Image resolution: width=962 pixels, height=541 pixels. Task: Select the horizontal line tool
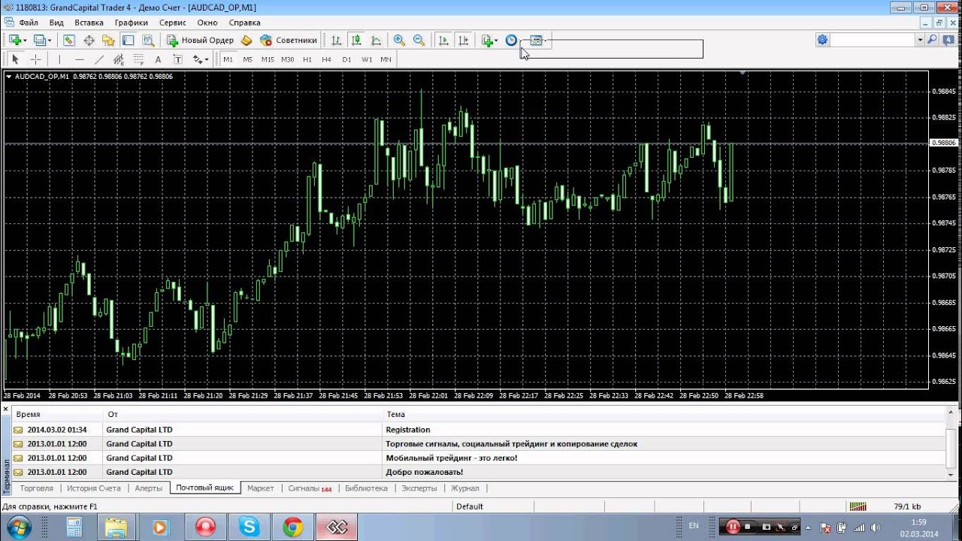click(79, 59)
